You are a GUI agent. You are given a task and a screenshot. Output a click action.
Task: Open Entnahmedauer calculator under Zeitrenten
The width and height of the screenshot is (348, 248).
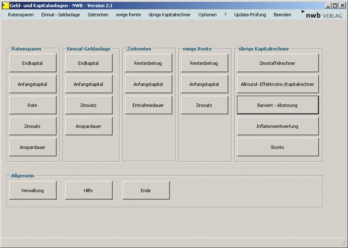click(149, 105)
